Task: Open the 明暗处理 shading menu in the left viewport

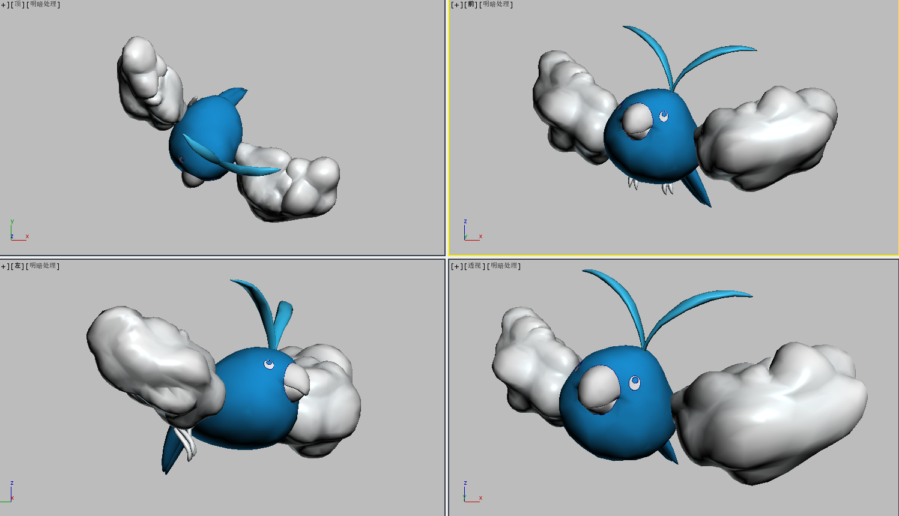Action: click(43, 266)
